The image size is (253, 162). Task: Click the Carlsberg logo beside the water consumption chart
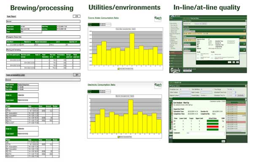tap(158, 19)
